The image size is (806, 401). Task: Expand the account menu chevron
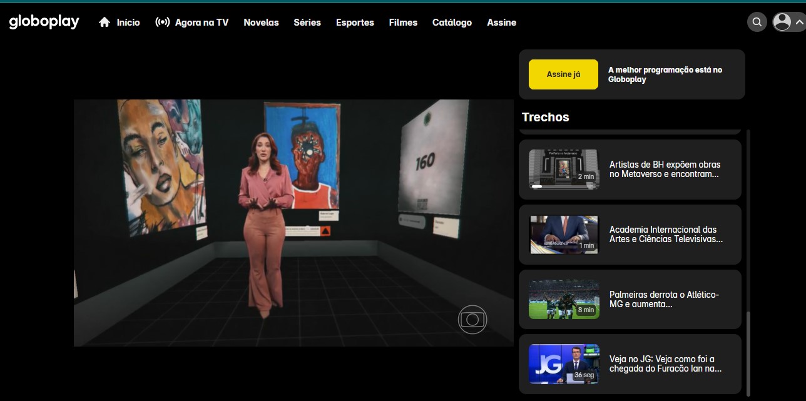(799, 23)
